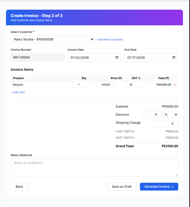This screenshot has height=207, width=190.
Task: Open the discount type % dropdown
Action: pyautogui.click(x=170, y=115)
